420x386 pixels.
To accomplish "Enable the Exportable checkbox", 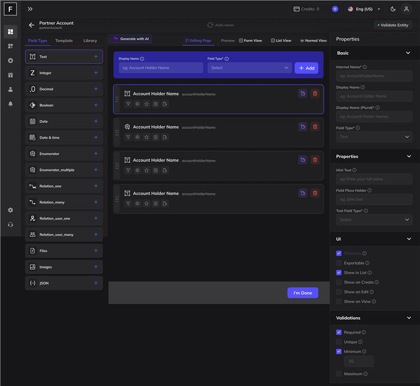I will coord(339,263).
